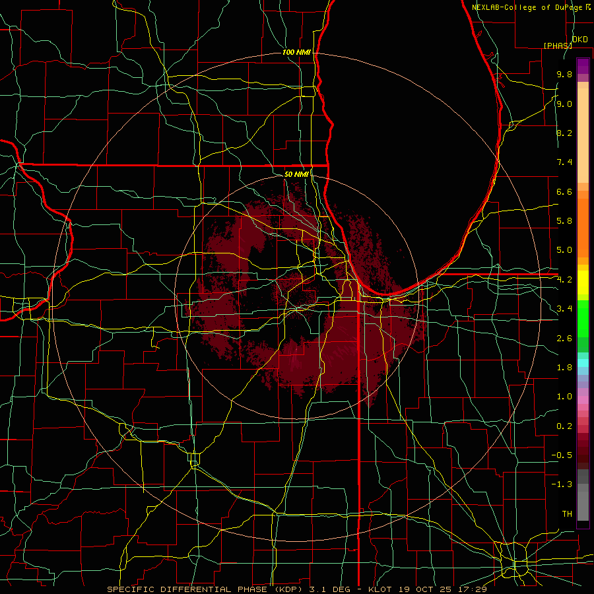The height and width of the screenshot is (594, 594).
Task: Click the 4.2 legend value
Action: pyautogui.click(x=564, y=280)
